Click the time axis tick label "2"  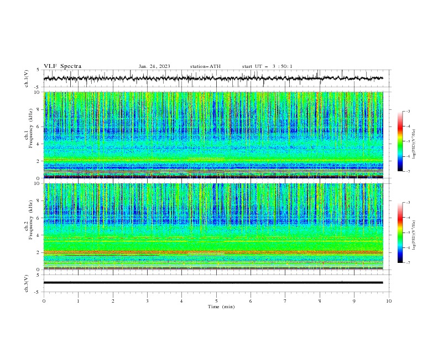point(113,301)
